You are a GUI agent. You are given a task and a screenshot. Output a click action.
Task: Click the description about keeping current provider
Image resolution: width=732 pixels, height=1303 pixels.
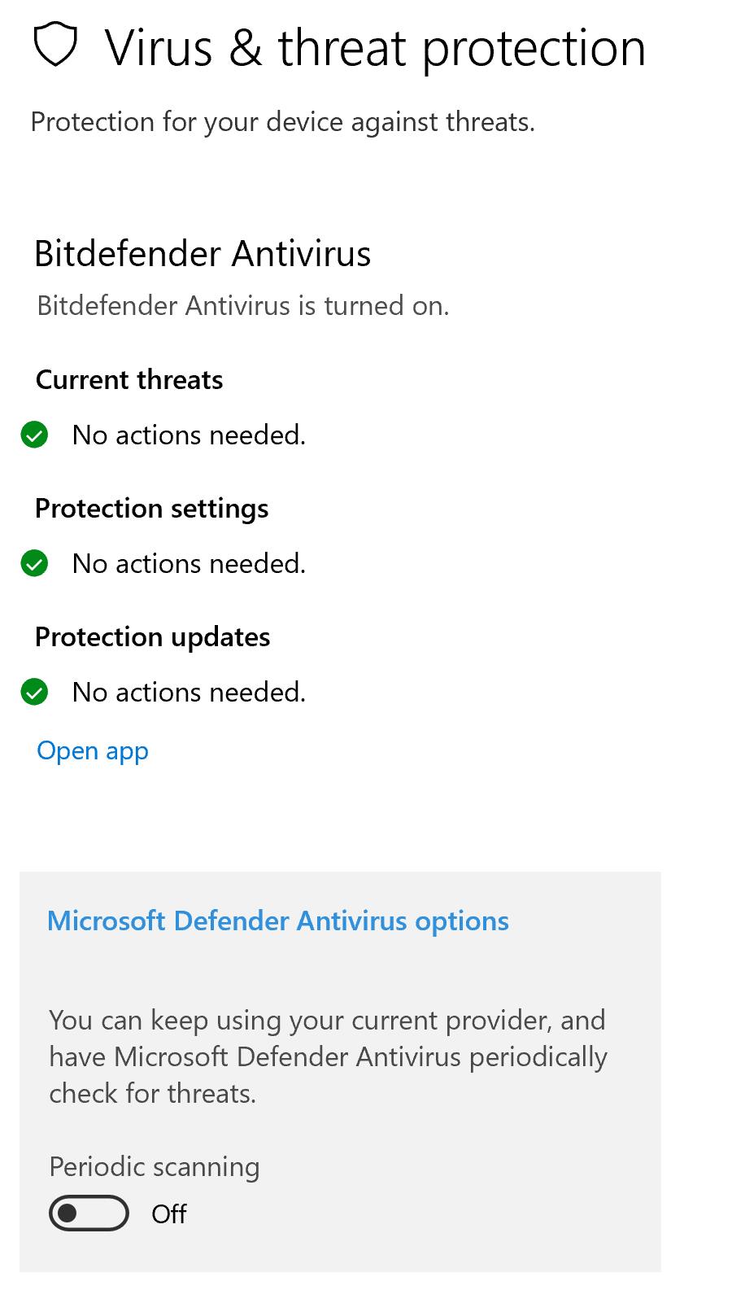point(328,1056)
